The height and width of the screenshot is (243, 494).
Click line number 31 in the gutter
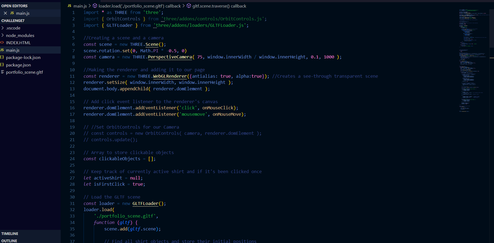click(x=72, y=203)
